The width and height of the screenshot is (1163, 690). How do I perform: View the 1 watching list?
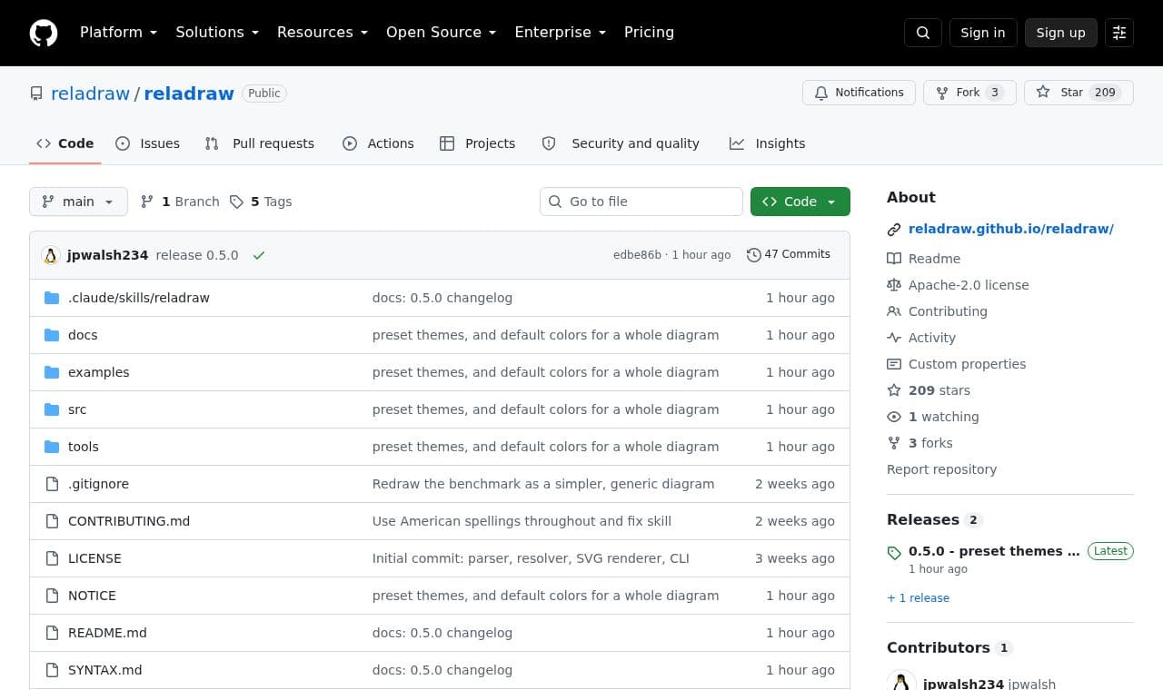pyautogui.click(x=933, y=417)
